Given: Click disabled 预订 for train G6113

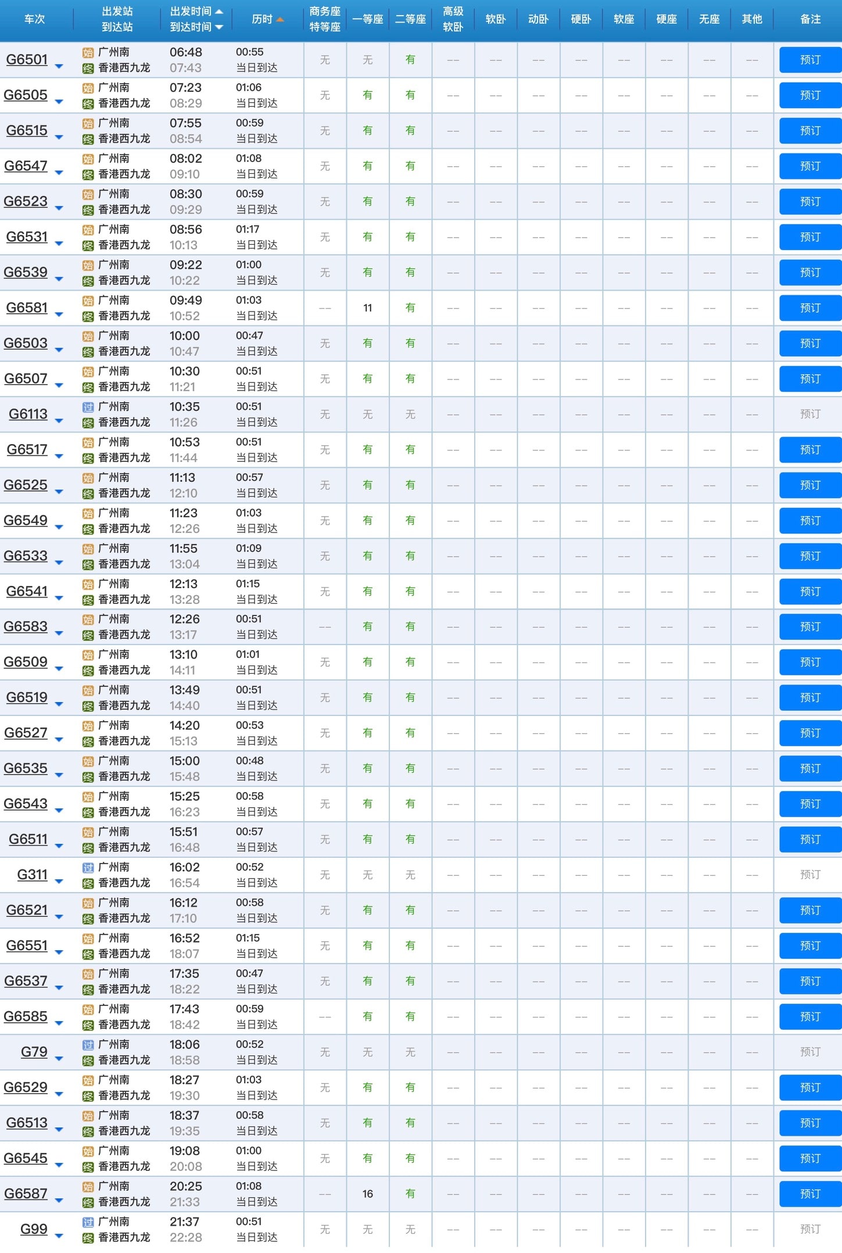Looking at the screenshot, I should [810, 414].
